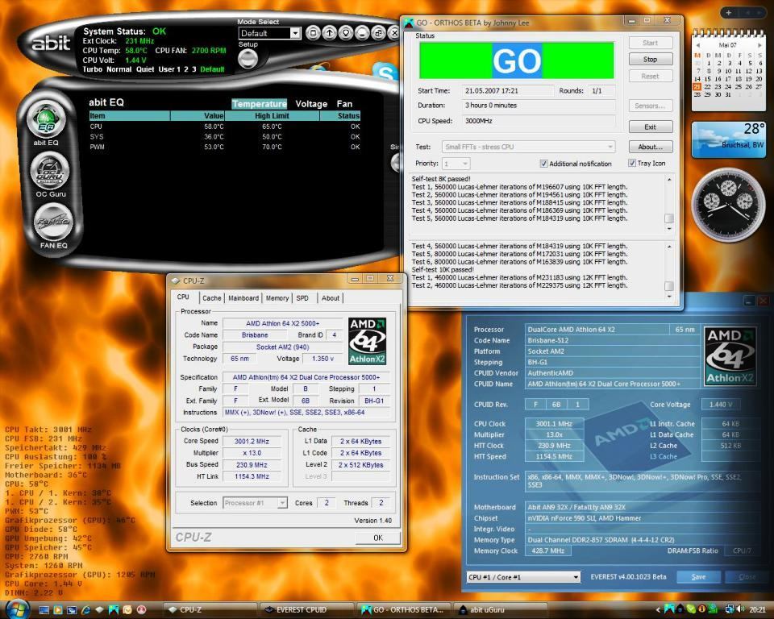The width and height of the screenshot is (774, 619).
Task: Go to previous month in calendar gadget
Action: 697,45
